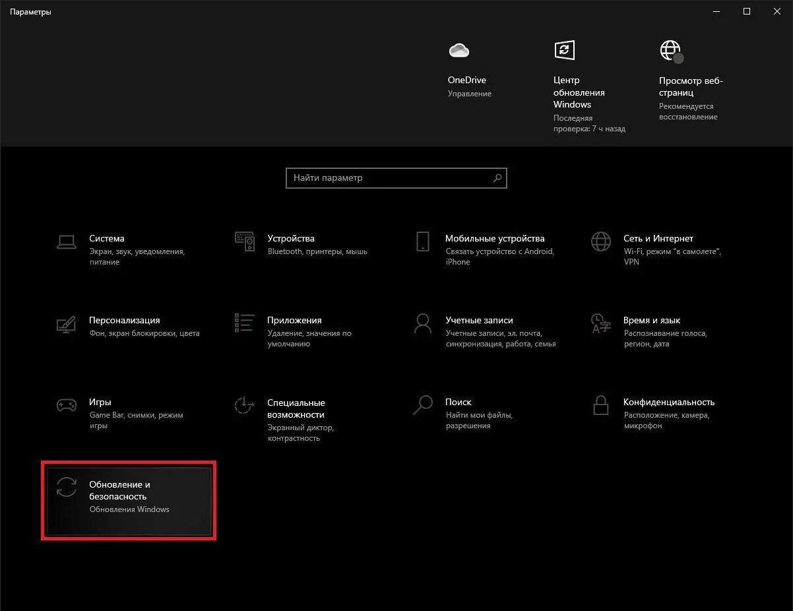
Task: Open the Система settings category
Action: point(130,249)
